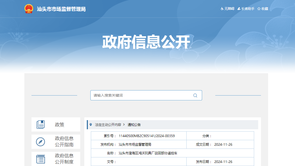Click the compass icon for 政府信息公开指南
Viewport: 295px width, 166px height.
41,142
